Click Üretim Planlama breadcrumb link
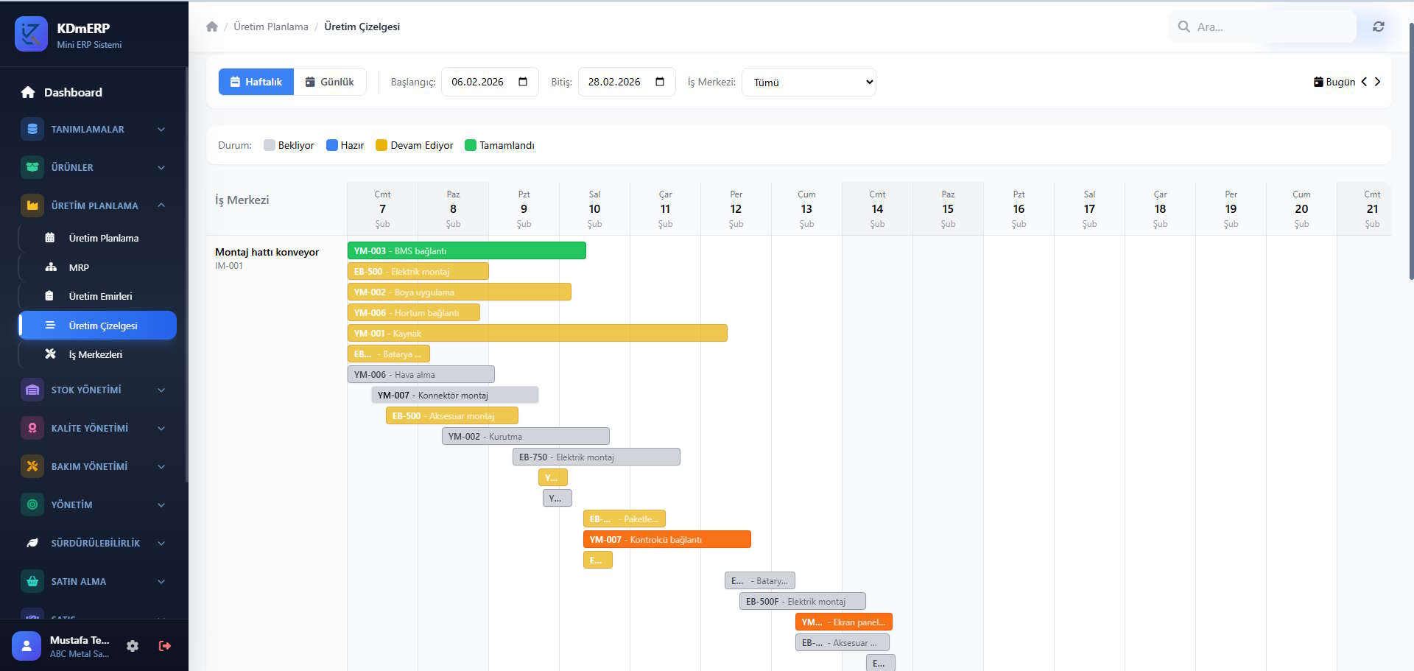The width and height of the screenshot is (1414, 671). pos(270,27)
